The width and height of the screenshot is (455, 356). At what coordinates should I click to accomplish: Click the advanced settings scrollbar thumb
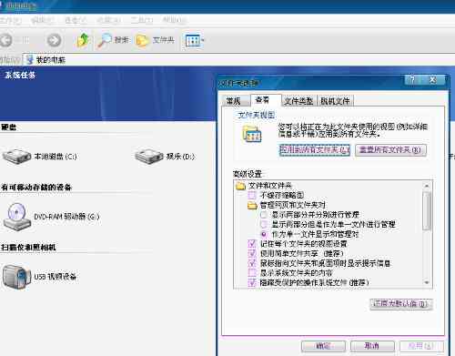427,210
